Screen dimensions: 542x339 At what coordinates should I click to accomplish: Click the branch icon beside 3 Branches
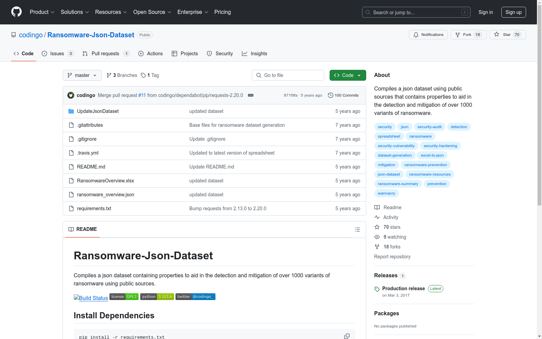[109, 75]
